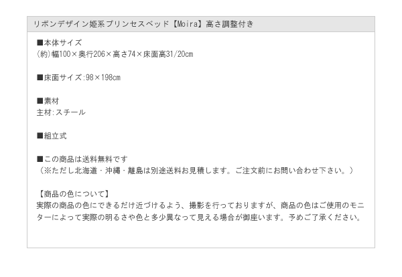This screenshot has width=402, height=277.
Task: Click the first line of color disclaimer
Action: click(200, 205)
